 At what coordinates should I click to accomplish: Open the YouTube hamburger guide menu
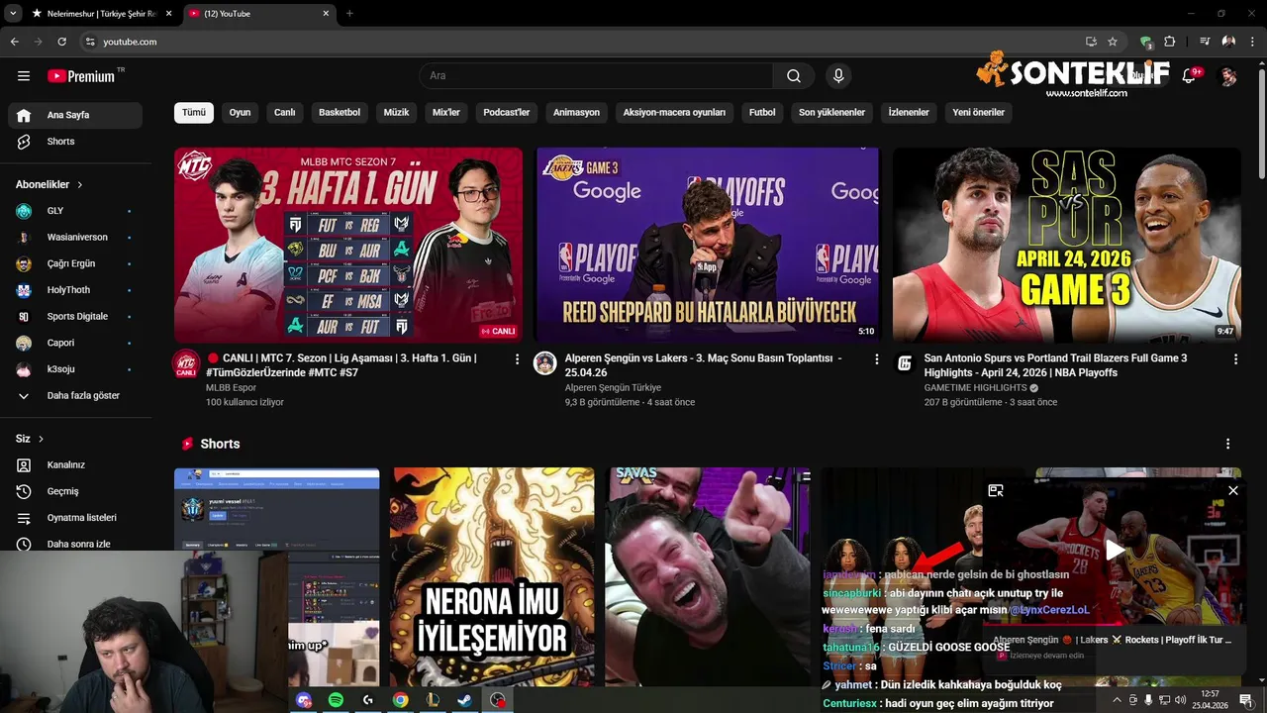click(x=24, y=76)
